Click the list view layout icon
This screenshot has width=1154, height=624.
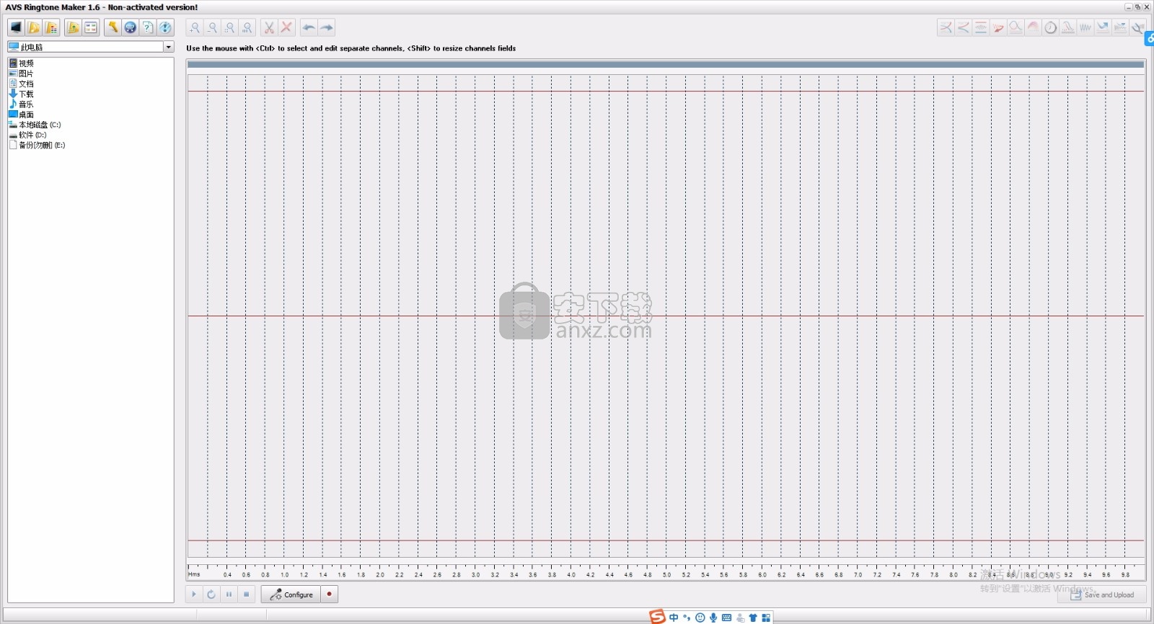[x=91, y=27]
